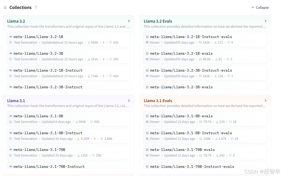Open Llama-3.2-1B-Instruct-evals dataset
This screenshot has width=281, height=176.
(205, 40)
